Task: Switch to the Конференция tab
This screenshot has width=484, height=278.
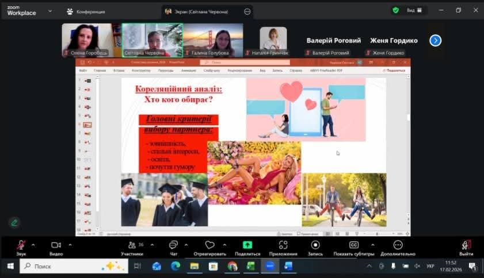Action: pyautogui.click(x=86, y=11)
